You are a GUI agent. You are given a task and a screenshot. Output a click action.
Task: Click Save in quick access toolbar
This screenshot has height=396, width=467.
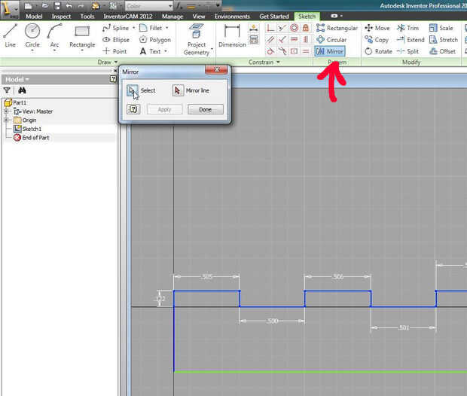click(57, 6)
